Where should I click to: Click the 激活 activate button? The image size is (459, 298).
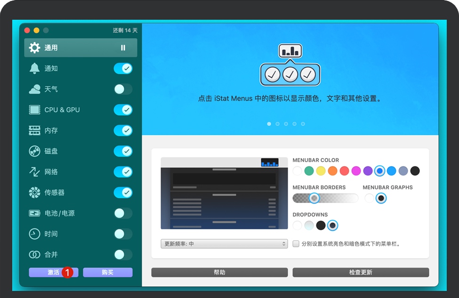54,272
